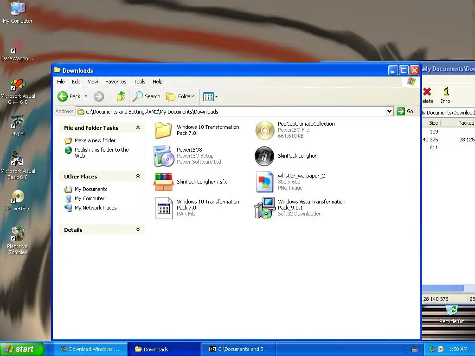Open the File menu

pos(61,82)
